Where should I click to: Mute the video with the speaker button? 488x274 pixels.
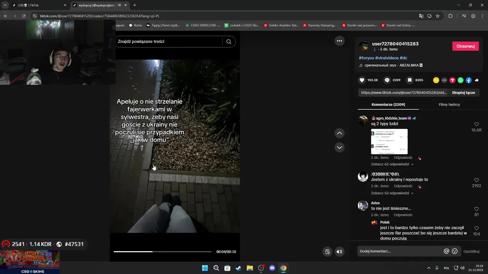pyautogui.click(x=339, y=252)
